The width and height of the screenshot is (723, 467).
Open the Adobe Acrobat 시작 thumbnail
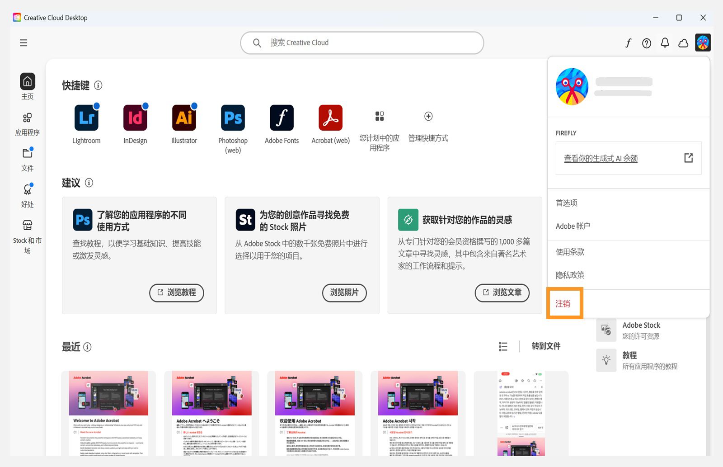pos(418,413)
